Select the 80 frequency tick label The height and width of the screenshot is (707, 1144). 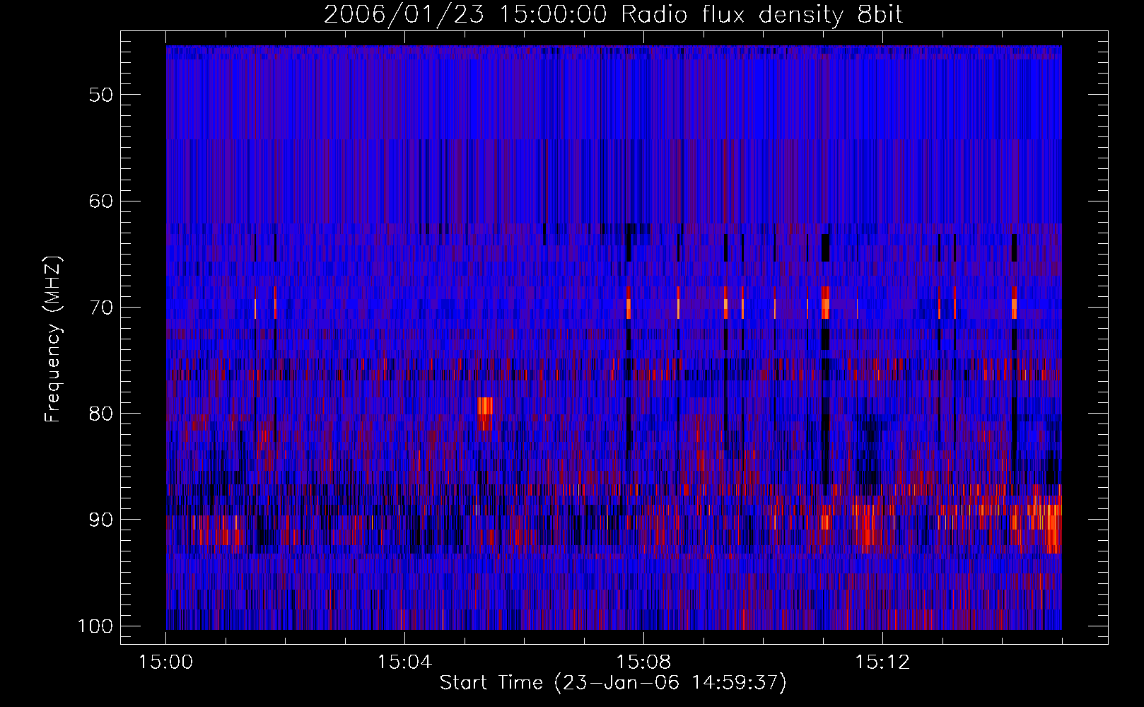[x=101, y=414]
